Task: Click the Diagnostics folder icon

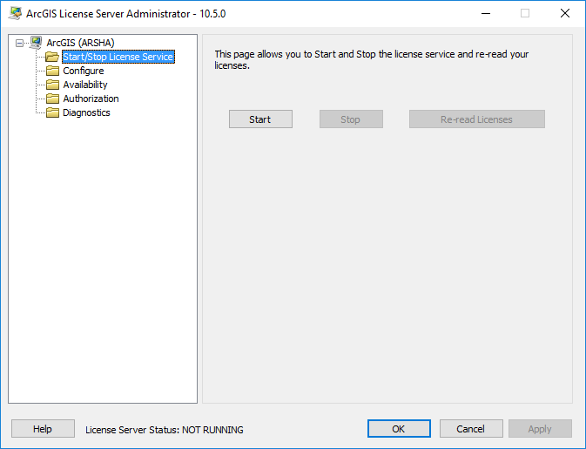Action: [x=52, y=112]
